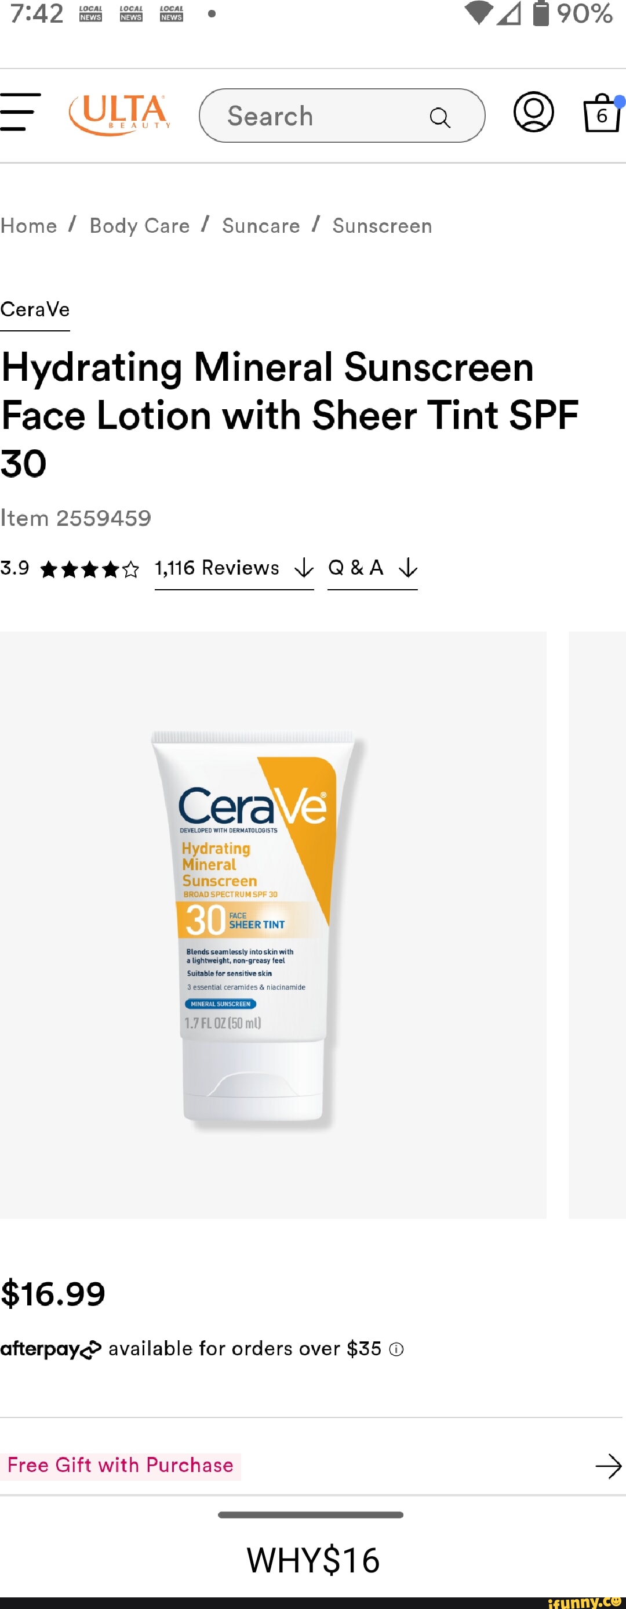
Task: Expand the 1,116 Reviews section
Action: tap(234, 568)
